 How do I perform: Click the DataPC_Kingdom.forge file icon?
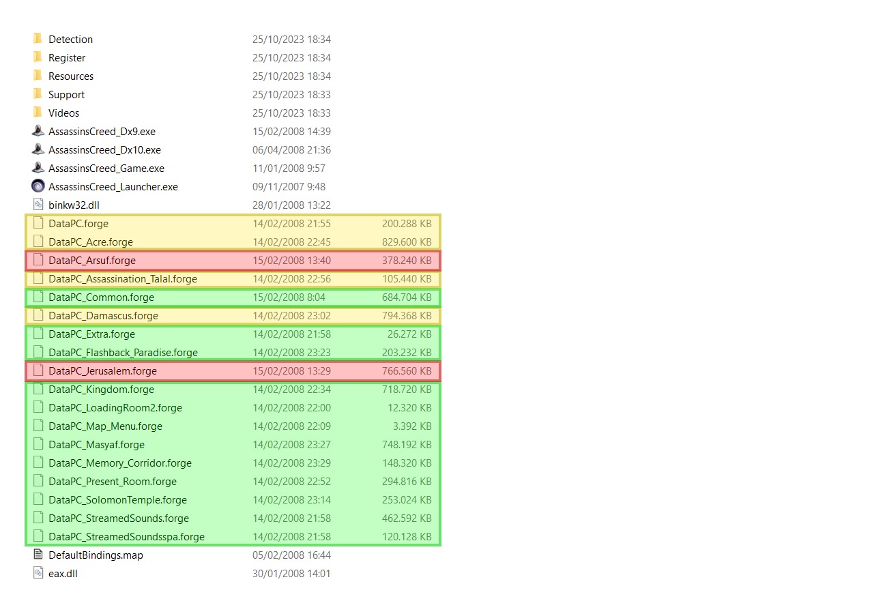pyautogui.click(x=38, y=389)
